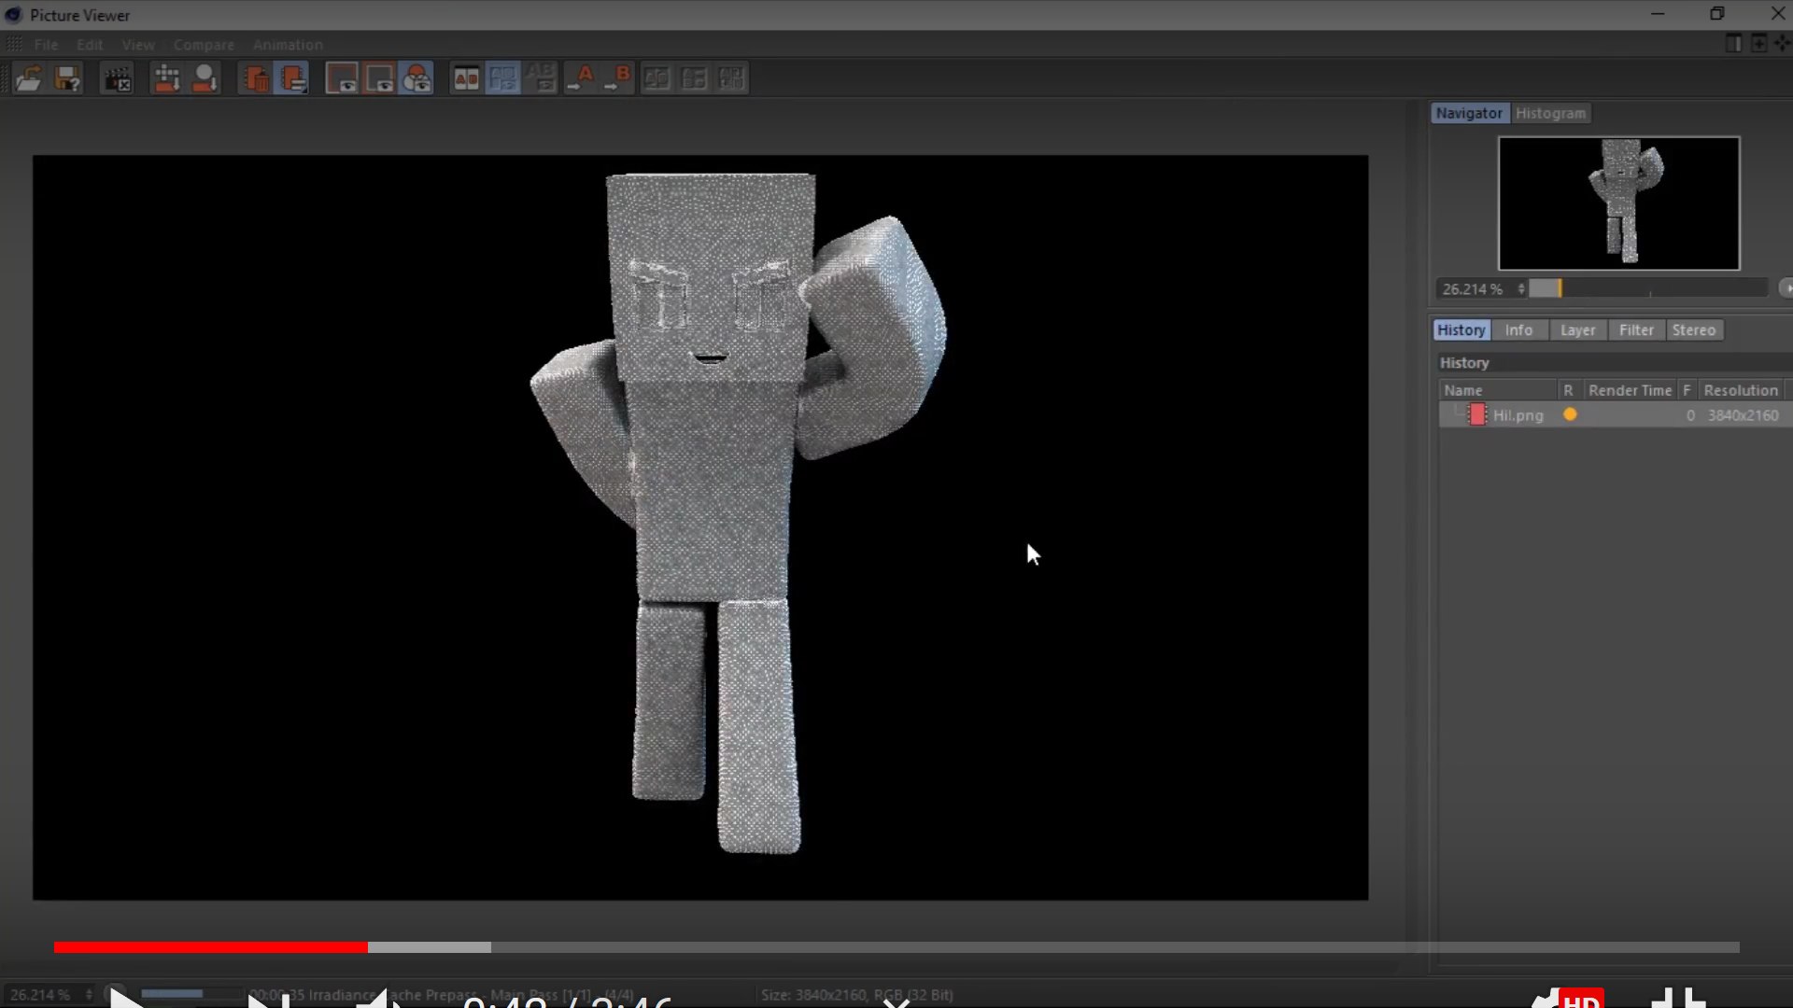The width and height of the screenshot is (1793, 1008).
Task: Seek on the red video progress bar
Action: (x=210, y=947)
